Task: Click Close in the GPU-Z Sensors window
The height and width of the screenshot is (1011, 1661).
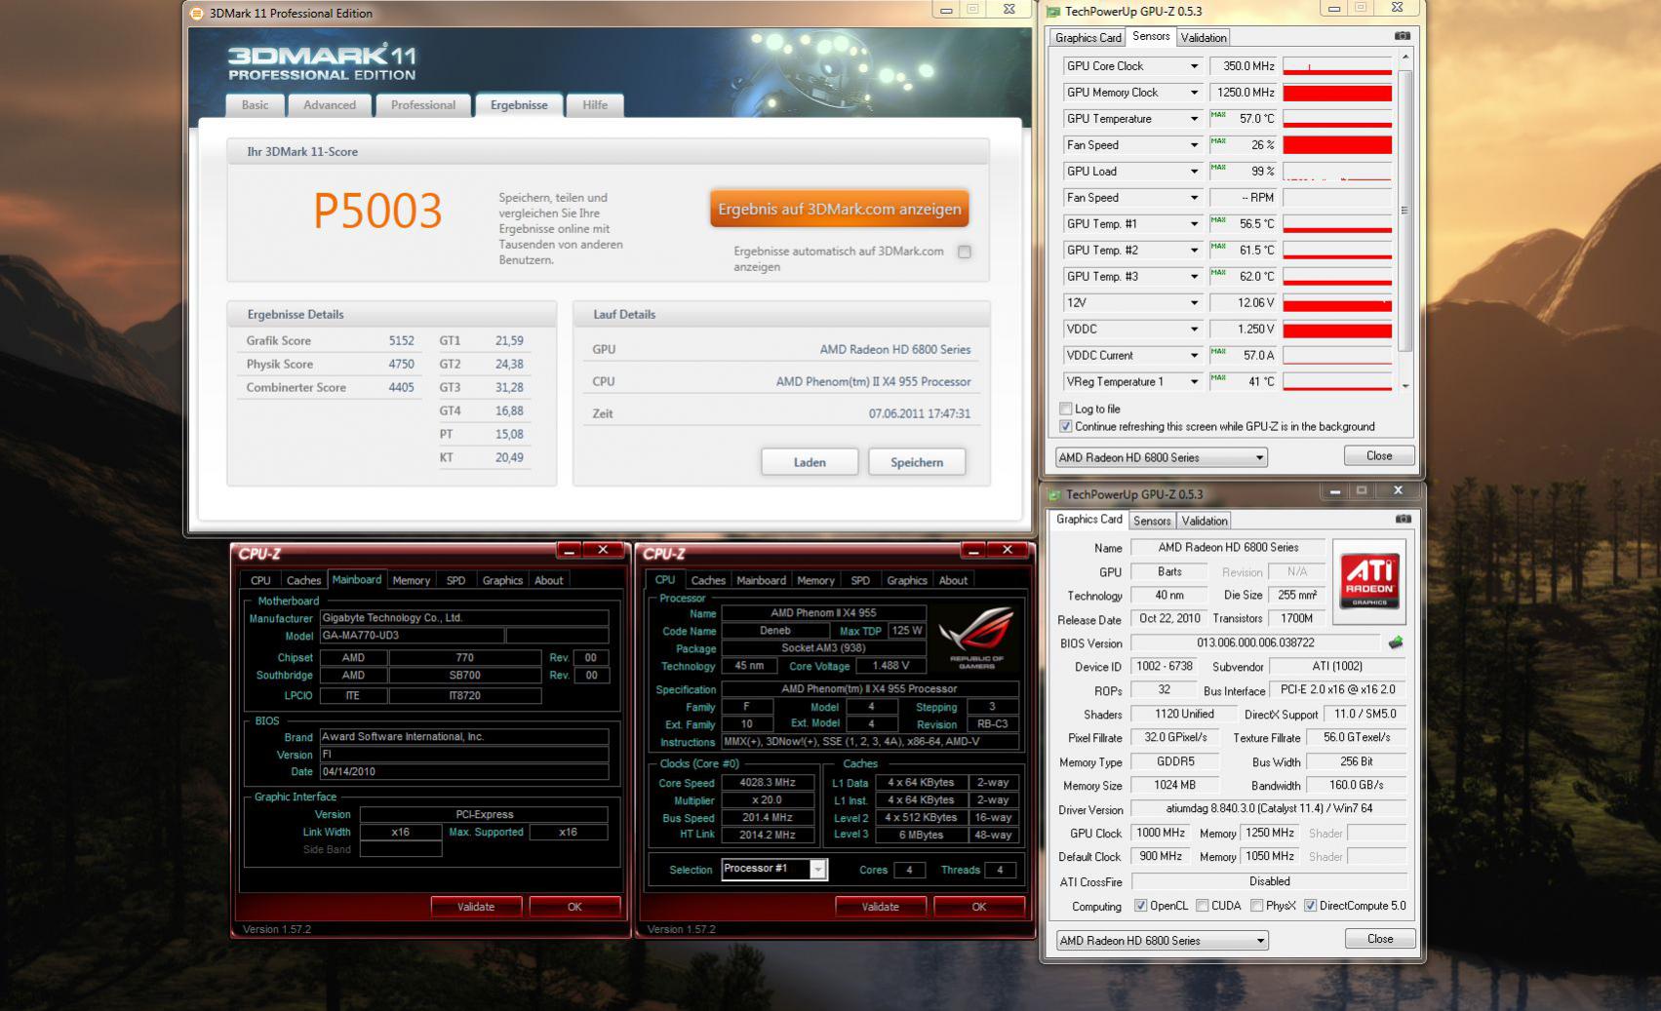Action: tap(1379, 456)
